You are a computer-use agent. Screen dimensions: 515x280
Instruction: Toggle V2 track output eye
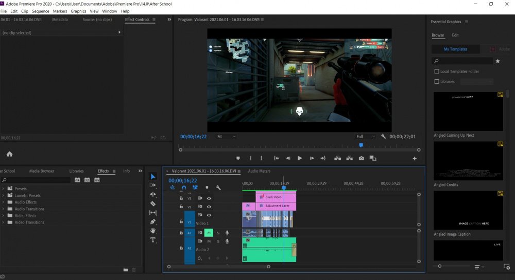pos(209,207)
